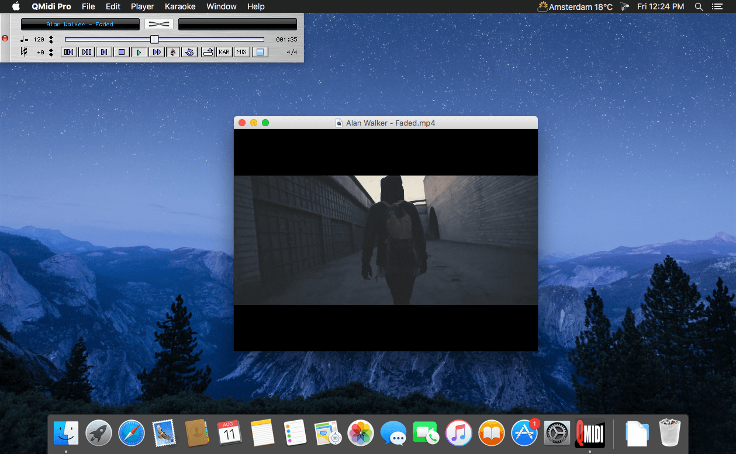Go to previous song in QMidi player
Image resolution: width=736 pixels, height=454 pixels.
(68, 52)
